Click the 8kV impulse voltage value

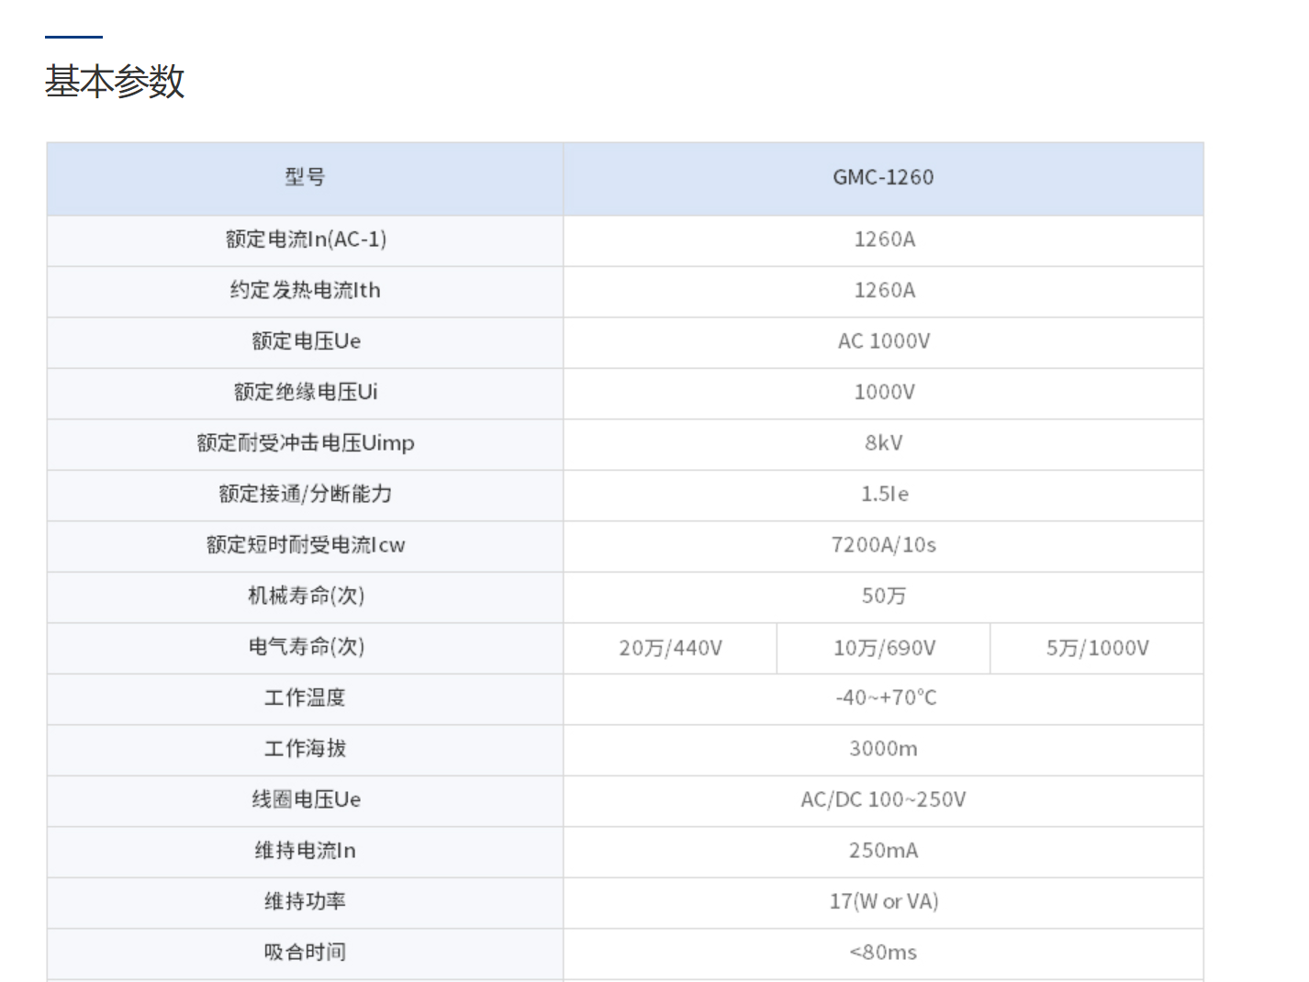(x=883, y=443)
